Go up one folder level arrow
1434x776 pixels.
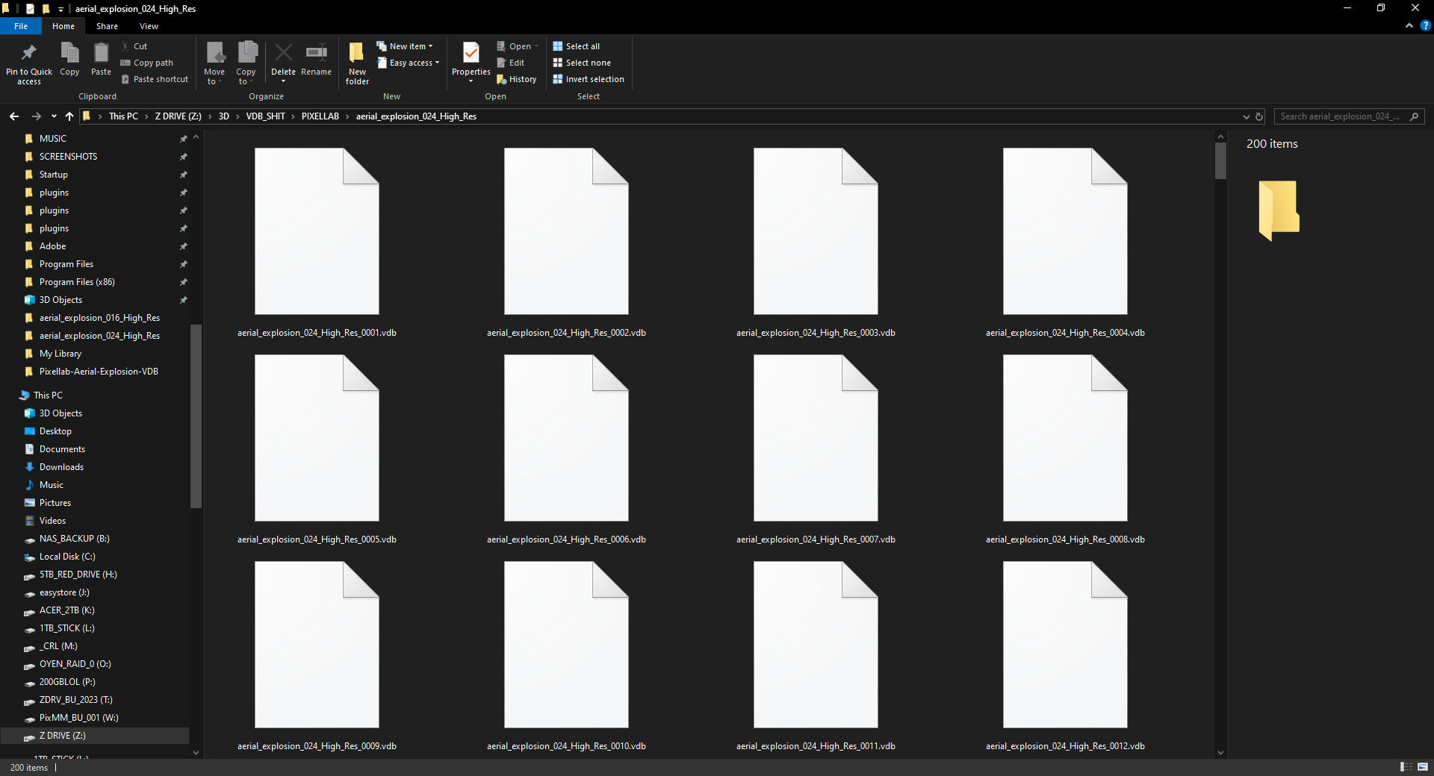coord(69,116)
